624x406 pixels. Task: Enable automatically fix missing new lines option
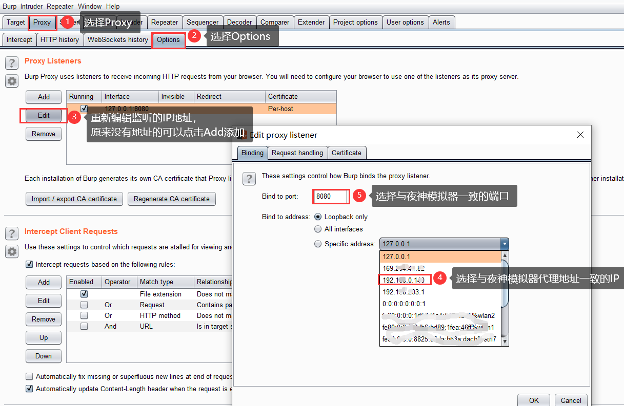click(29, 376)
